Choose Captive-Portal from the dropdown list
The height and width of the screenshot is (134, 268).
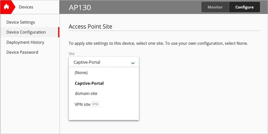pos(89,83)
